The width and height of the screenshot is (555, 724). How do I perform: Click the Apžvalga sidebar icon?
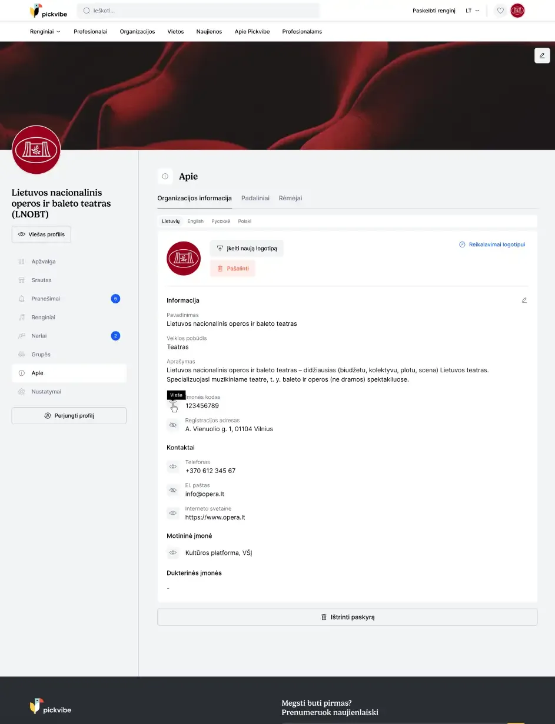click(22, 262)
